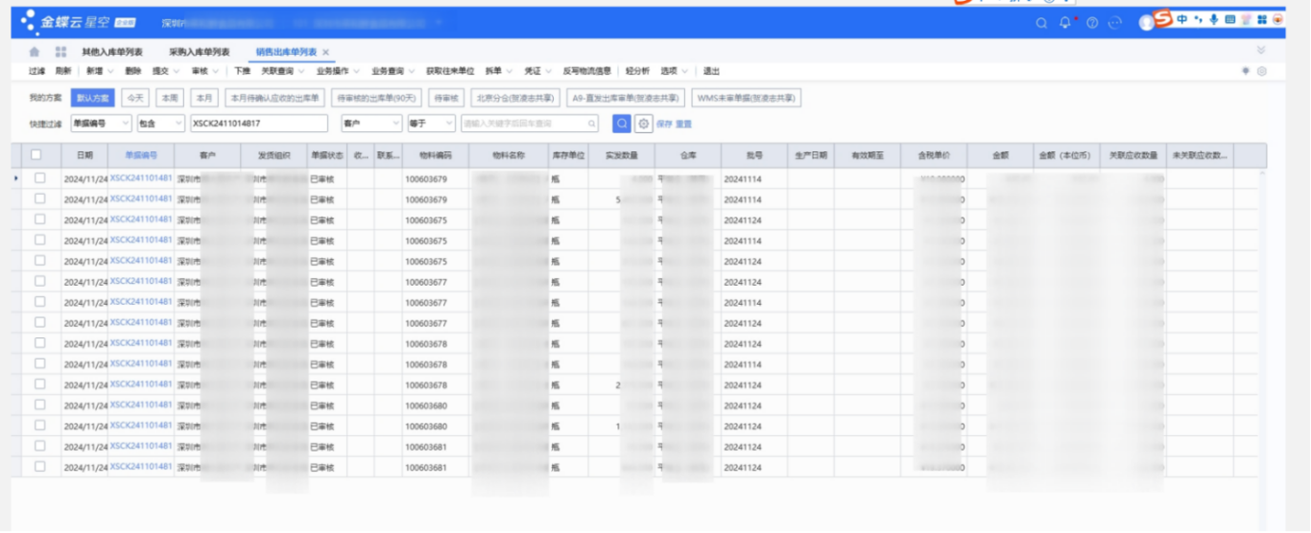Click the 保存 link beside filter
The width and height of the screenshot is (1311, 533).
[664, 124]
